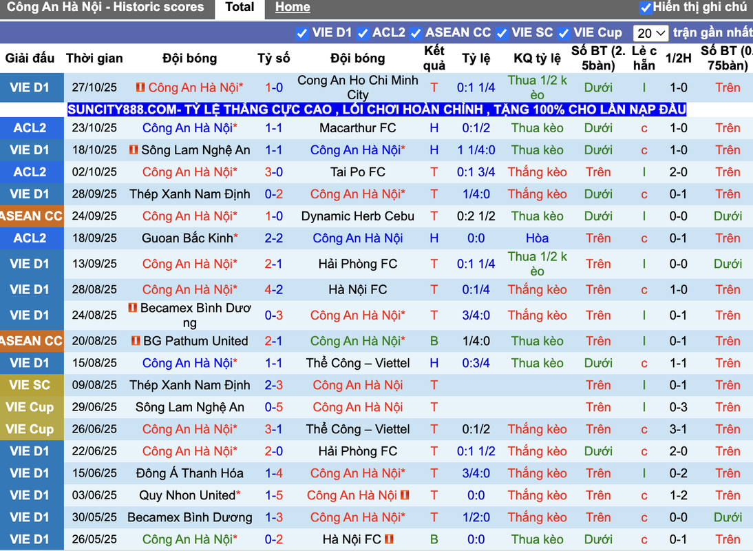Click Hòa result in Guoan Bắc Kinh row

[538, 238]
